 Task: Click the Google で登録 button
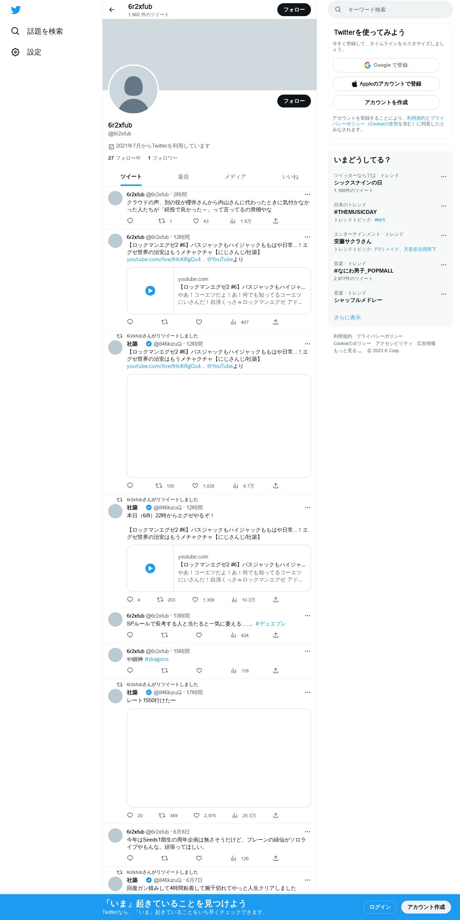pyautogui.click(x=386, y=65)
